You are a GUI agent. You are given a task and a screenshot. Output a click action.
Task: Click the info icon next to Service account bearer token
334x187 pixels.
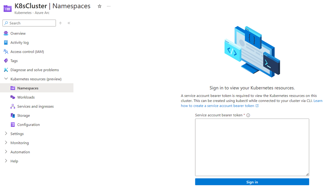point(248,115)
